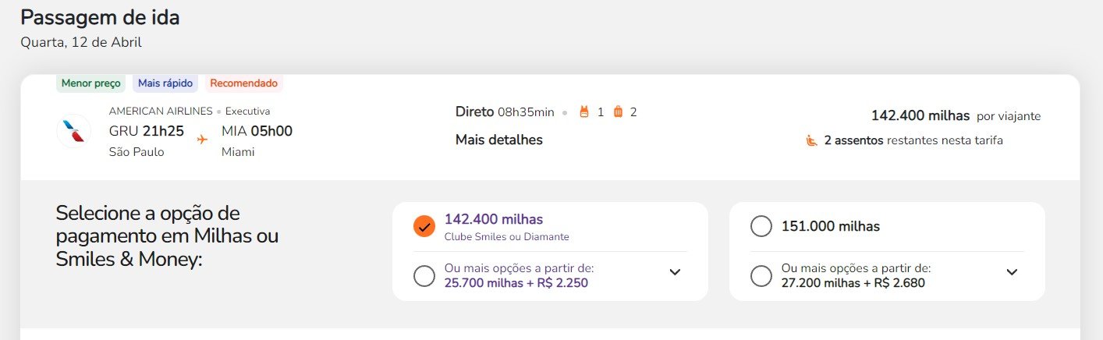Expand more options under 151.000 milhas
Screen dimensions: 1103x340
click(1012, 272)
